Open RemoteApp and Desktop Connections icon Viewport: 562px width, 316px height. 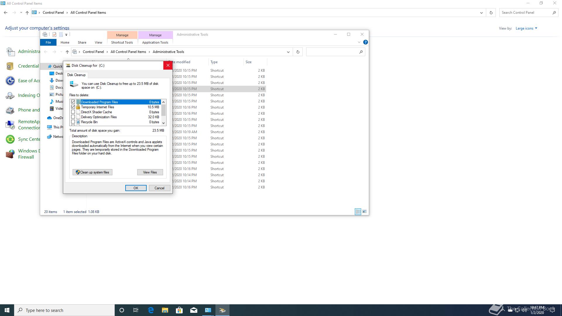(x=10, y=125)
